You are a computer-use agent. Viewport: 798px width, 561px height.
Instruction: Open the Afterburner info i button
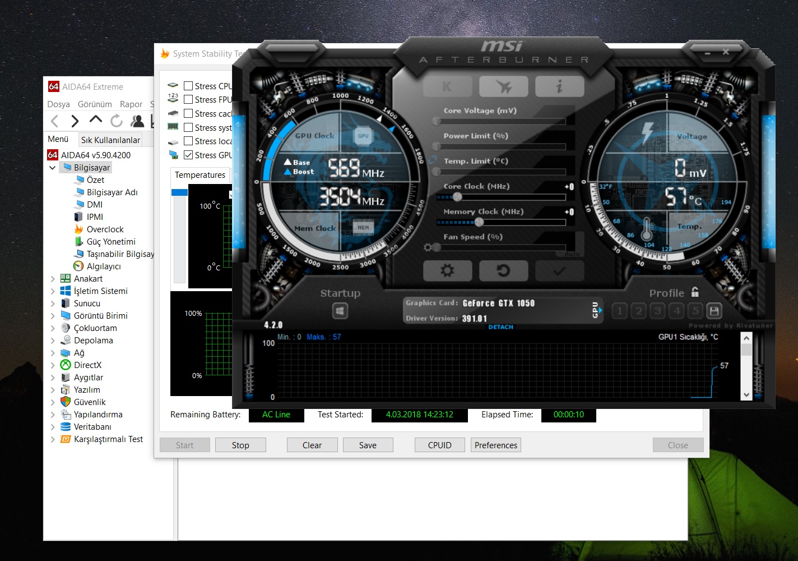559,86
